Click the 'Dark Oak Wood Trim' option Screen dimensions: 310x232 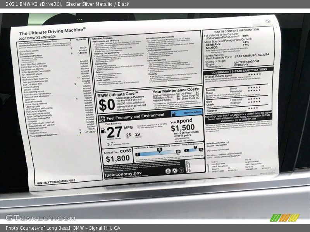(x=33, y=84)
